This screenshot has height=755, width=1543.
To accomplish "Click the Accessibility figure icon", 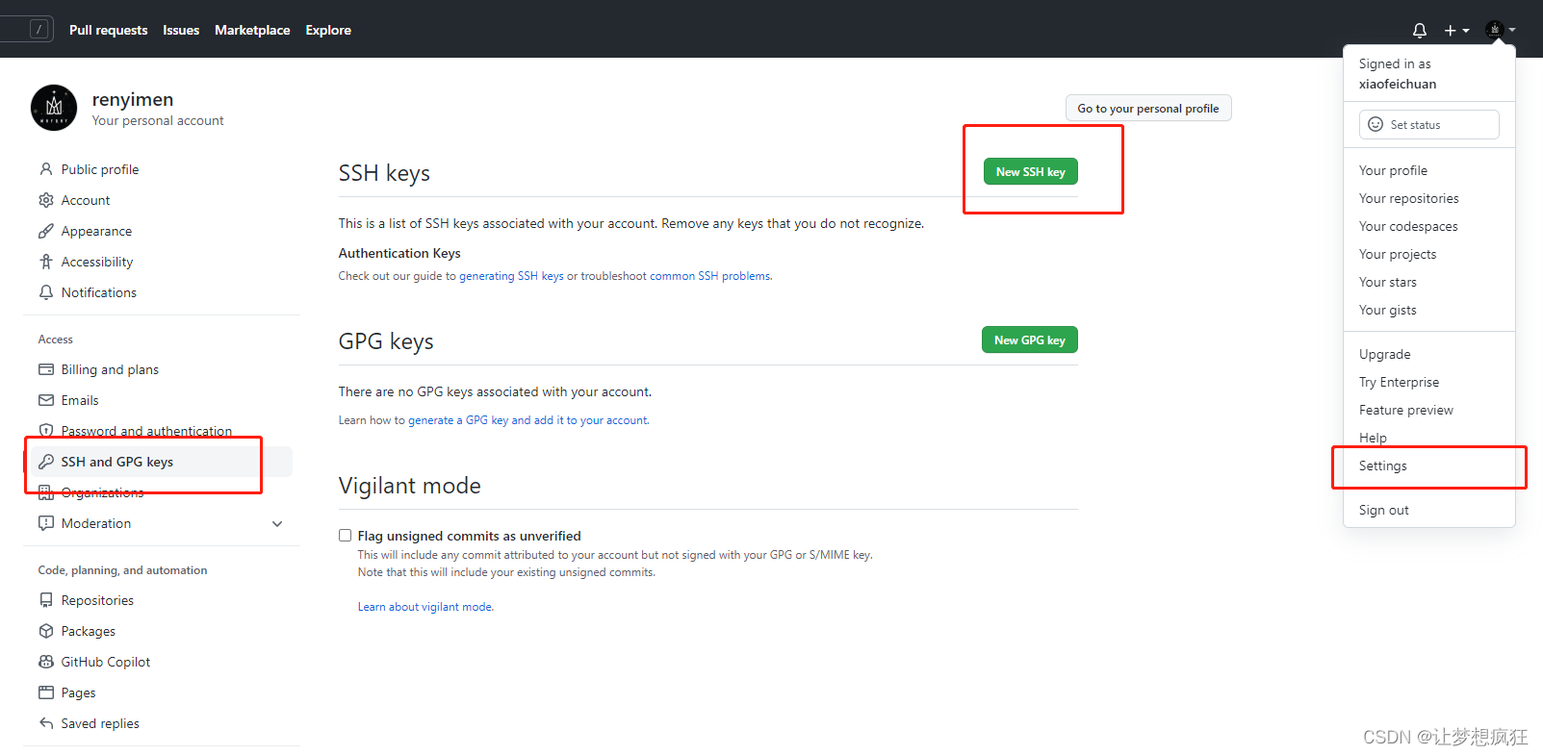I will pos(46,262).
